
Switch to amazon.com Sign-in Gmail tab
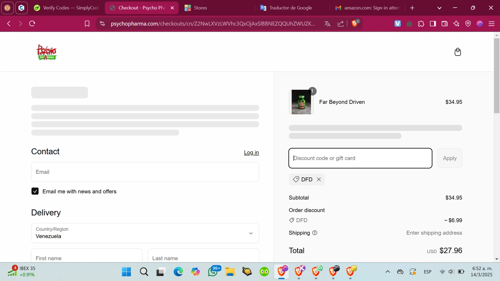[x=368, y=8]
